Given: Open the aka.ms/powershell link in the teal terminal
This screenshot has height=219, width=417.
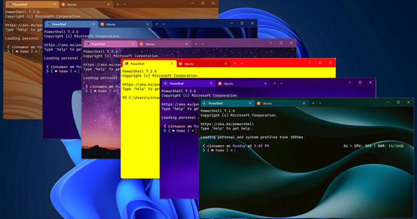Looking at the screenshot, I should click(x=227, y=124).
